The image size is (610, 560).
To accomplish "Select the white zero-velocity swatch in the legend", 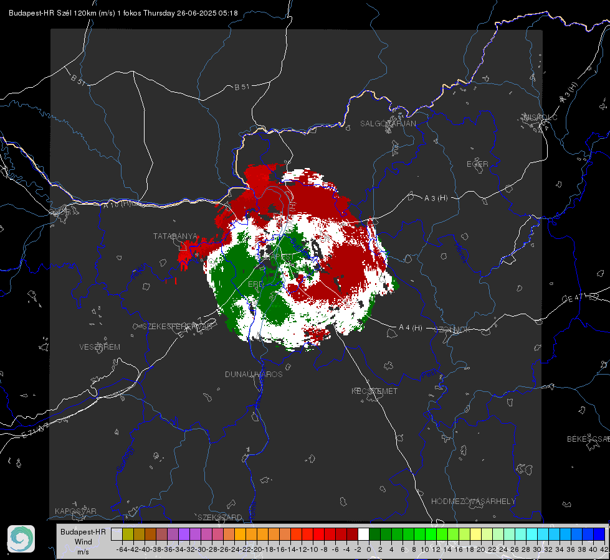I will [363, 534].
